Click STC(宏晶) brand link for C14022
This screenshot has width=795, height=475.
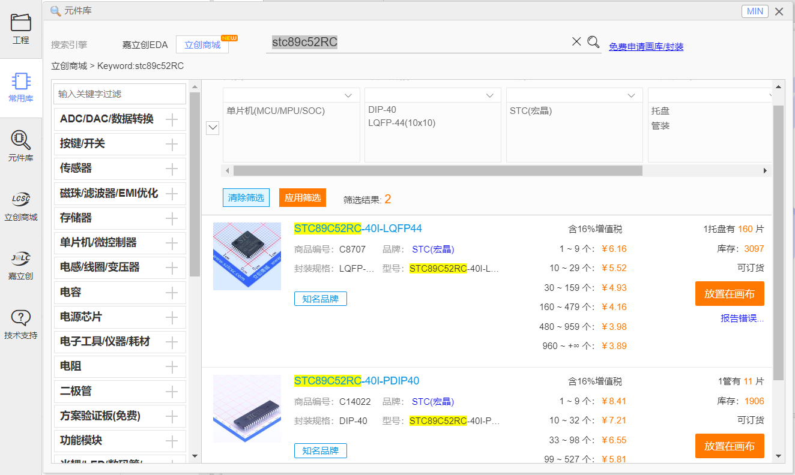coord(433,402)
